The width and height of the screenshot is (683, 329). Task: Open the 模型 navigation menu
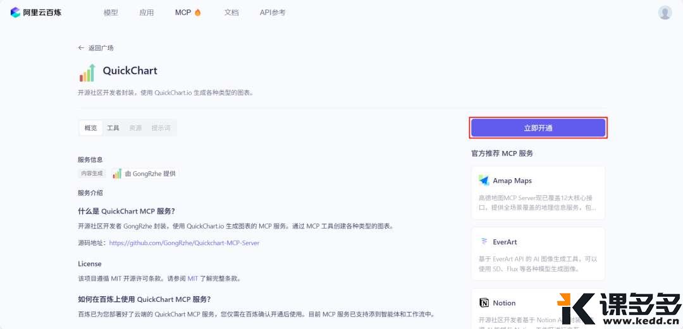click(x=111, y=13)
